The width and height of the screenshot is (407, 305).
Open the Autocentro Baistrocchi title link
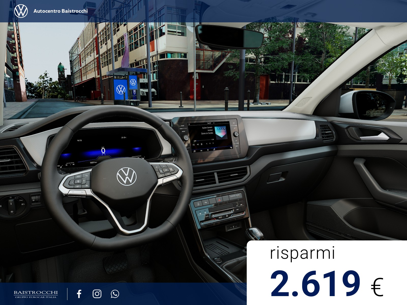[x=61, y=11]
